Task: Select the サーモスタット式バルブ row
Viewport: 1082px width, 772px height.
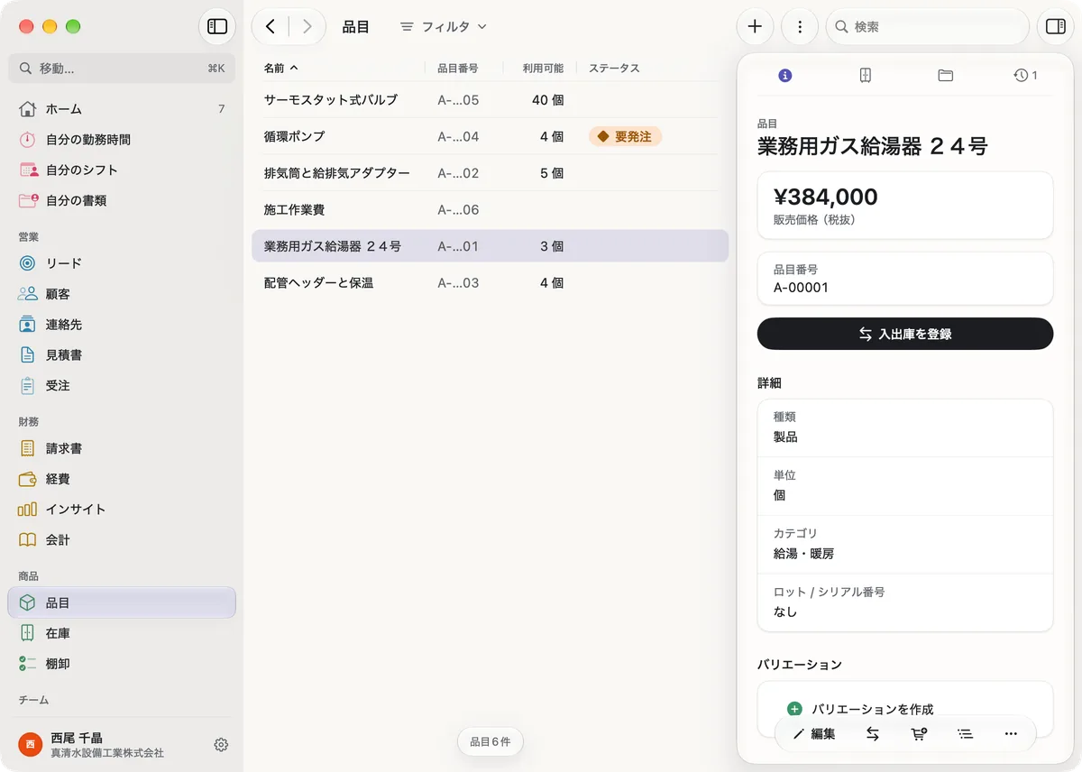Action: 490,100
